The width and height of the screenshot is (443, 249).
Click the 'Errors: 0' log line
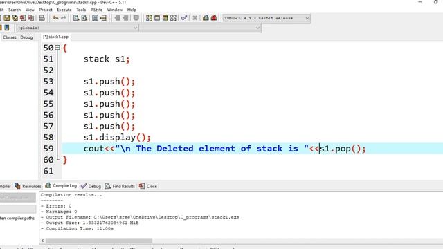point(56,206)
